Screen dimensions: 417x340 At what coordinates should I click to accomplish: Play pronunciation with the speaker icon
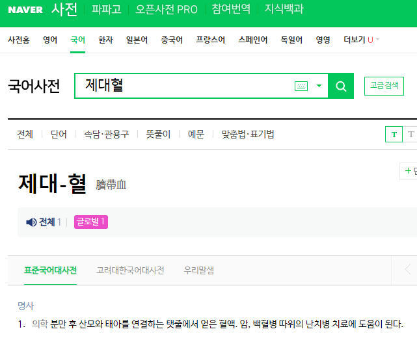(31, 222)
